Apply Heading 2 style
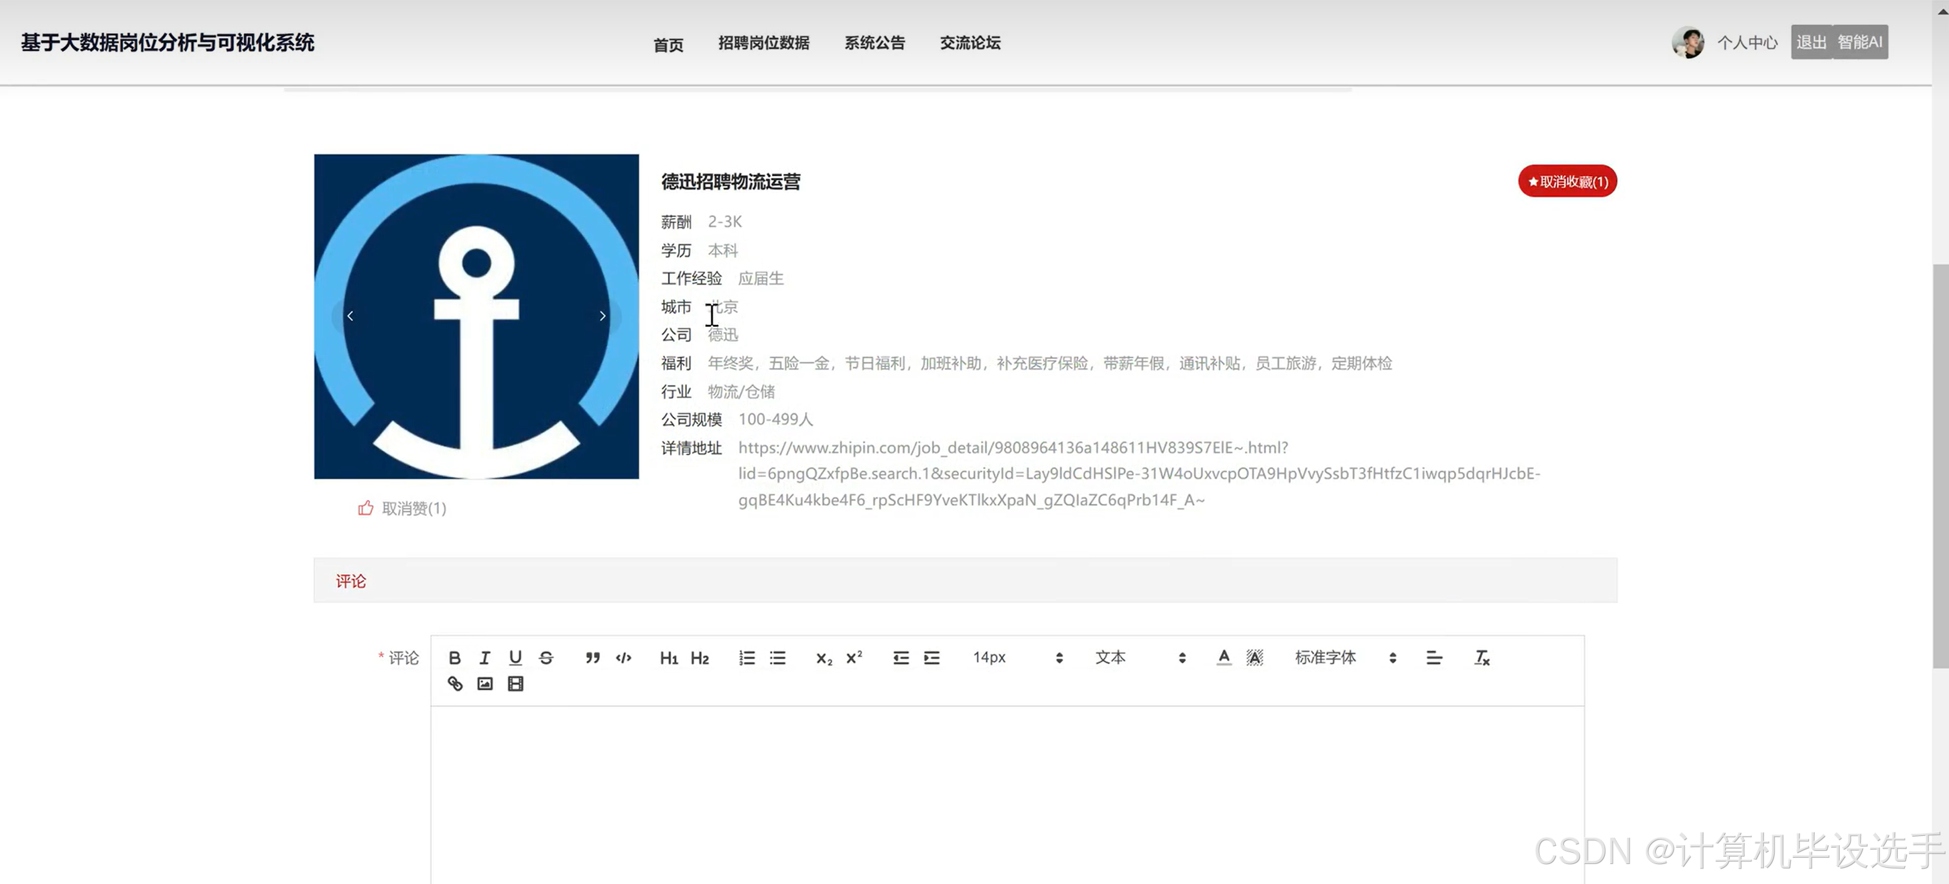Screen dimensions: 1949x884 coord(700,658)
